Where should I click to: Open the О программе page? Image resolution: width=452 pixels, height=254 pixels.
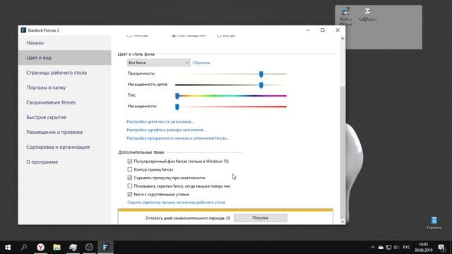[64, 162]
